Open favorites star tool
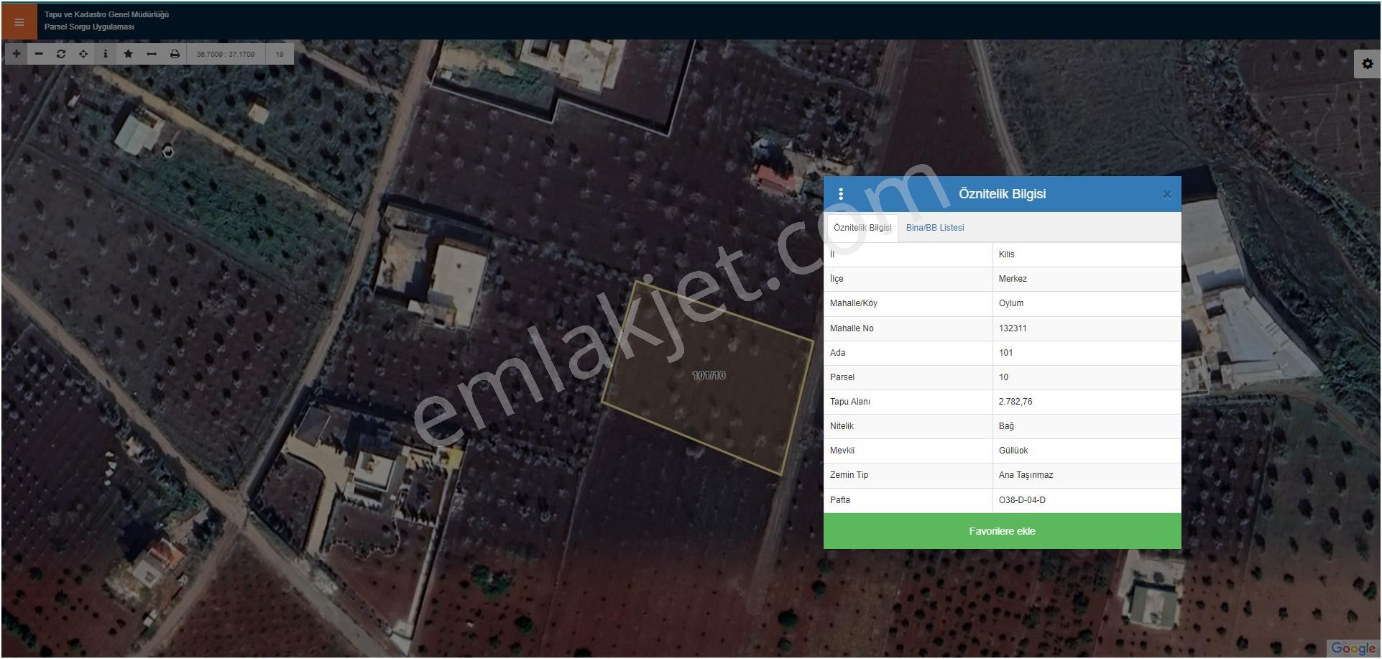Viewport: 1382px width, 659px height. pyautogui.click(x=128, y=54)
